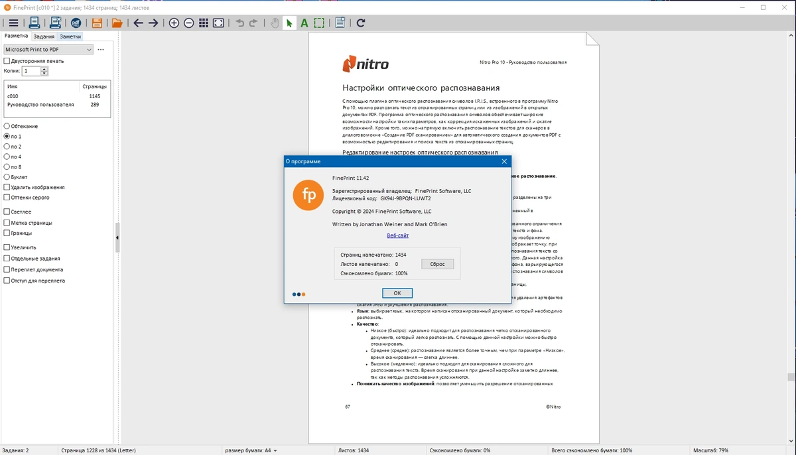
Task: Check Отдельные задания option
Action: pos(32,259)
